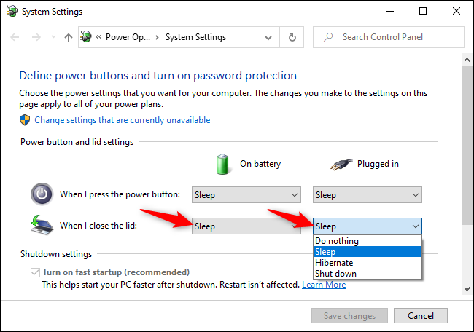Image resolution: width=474 pixels, height=332 pixels.
Task: Pick Shut down from dropdown list
Action: point(335,274)
